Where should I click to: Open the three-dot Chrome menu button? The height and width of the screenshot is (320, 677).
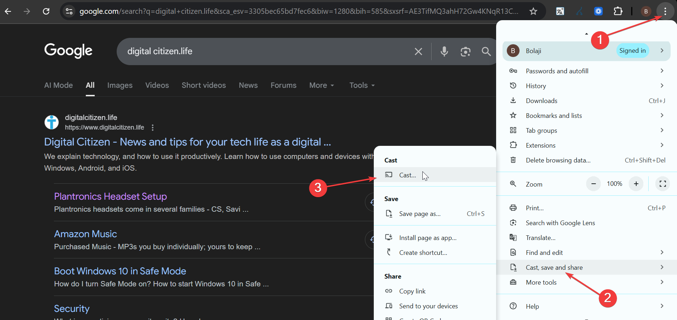pos(665,11)
